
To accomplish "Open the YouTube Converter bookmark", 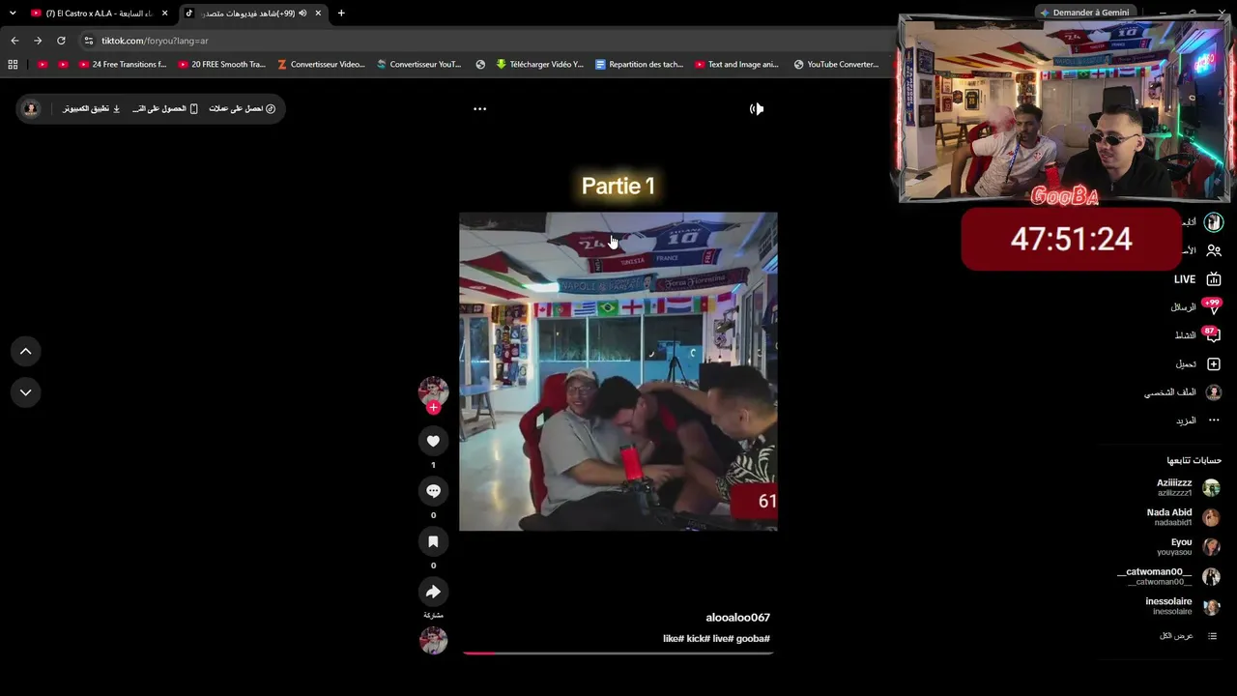I will pos(836,65).
